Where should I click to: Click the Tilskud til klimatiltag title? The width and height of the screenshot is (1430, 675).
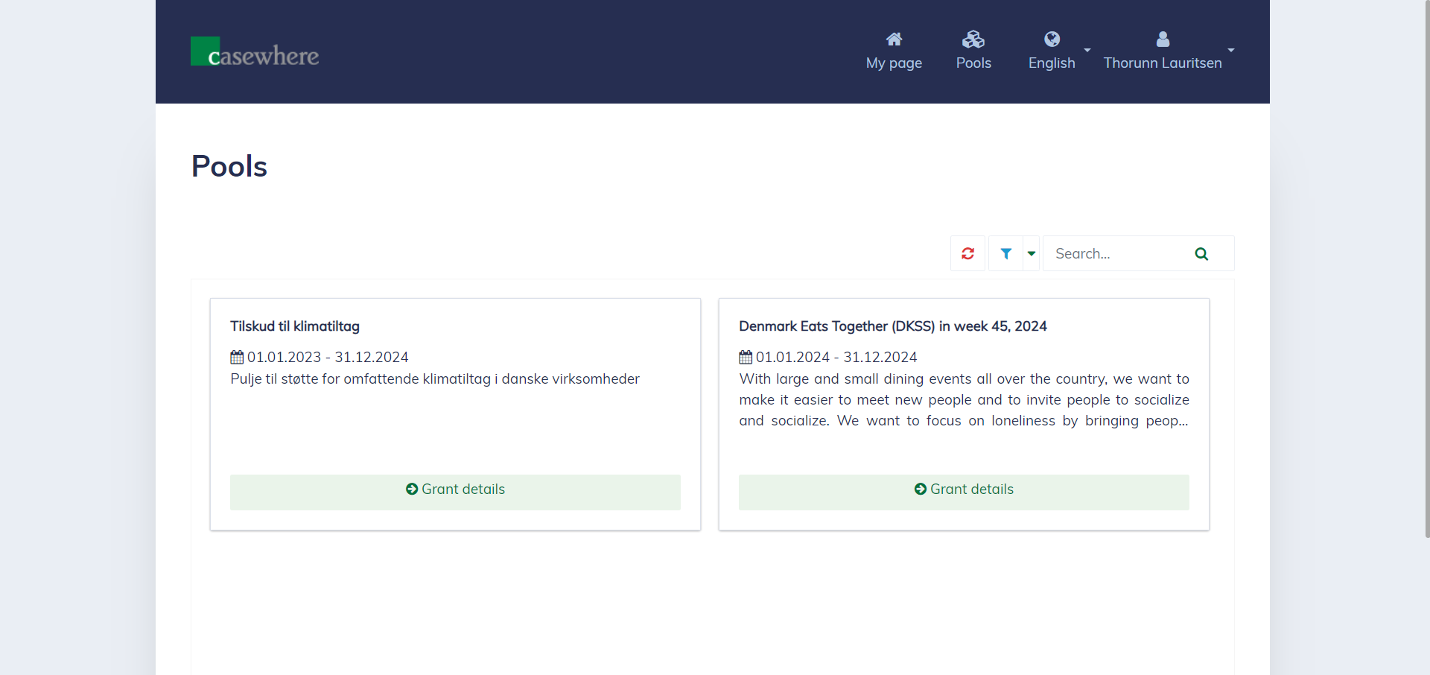295,326
